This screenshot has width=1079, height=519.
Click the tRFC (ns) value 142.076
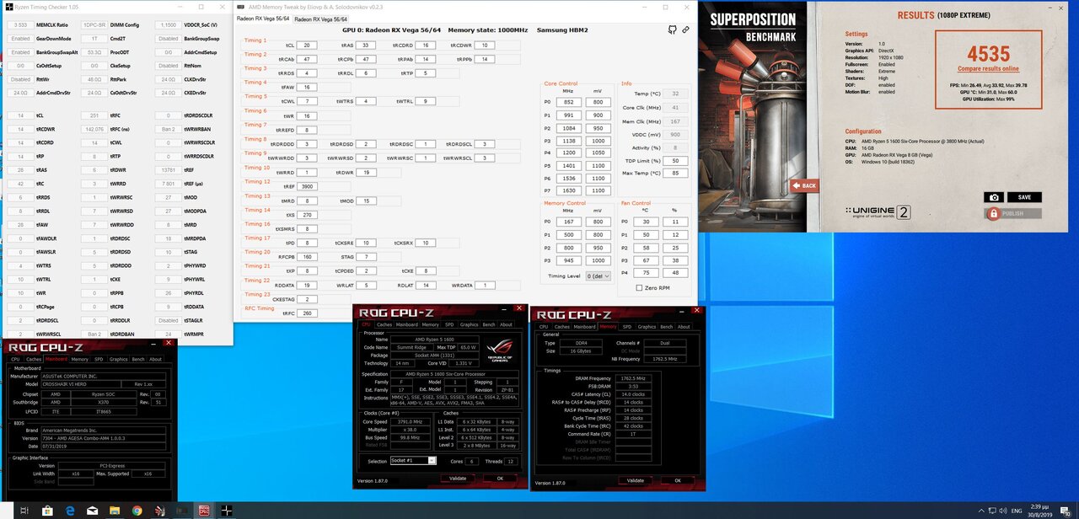pyautogui.click(x=94, y=129)
